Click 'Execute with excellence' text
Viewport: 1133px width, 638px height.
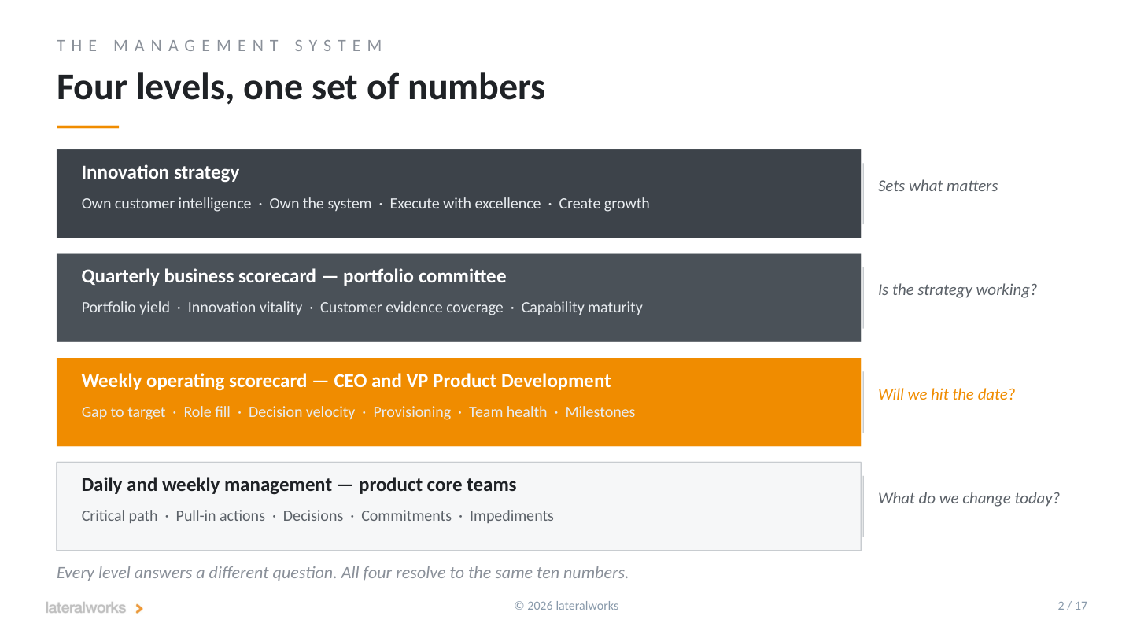point(465,204)
